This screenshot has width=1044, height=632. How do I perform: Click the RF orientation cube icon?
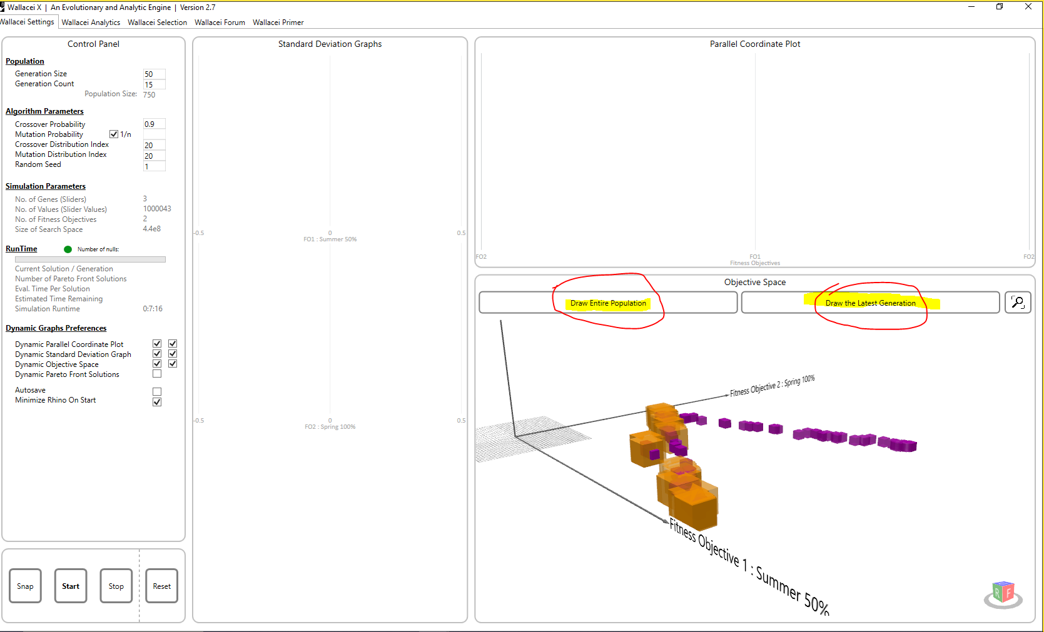pyautogui.click(x=1003, y=593)
